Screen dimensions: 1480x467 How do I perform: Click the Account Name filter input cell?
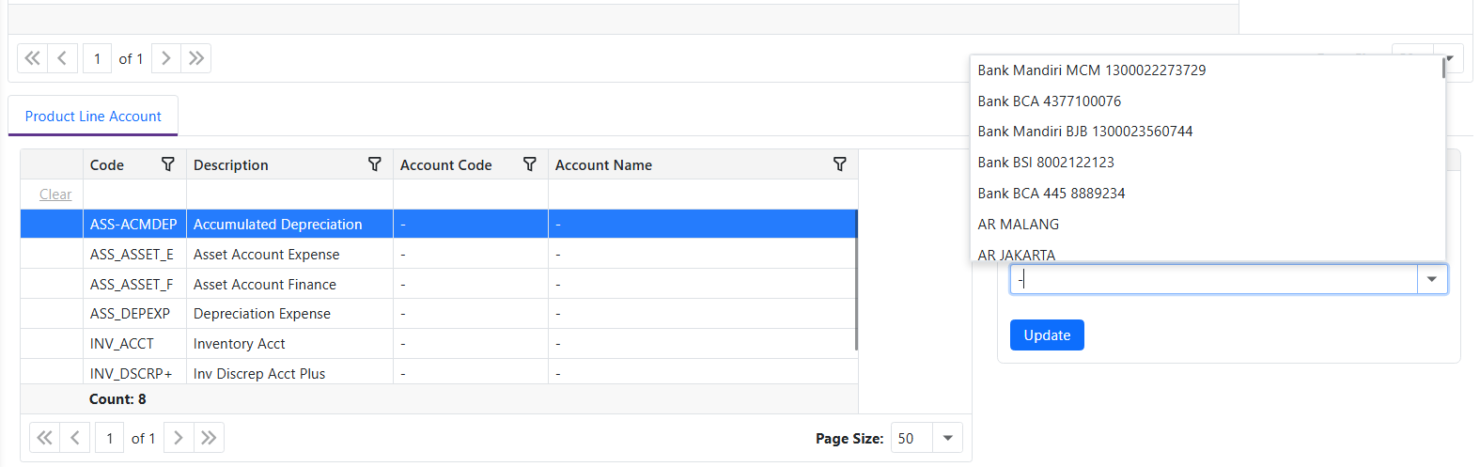point(703,195)
